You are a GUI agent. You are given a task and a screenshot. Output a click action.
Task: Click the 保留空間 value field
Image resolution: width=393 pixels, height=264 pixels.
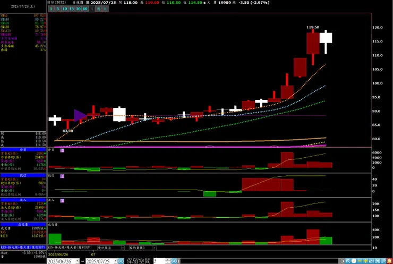(159, 261)
